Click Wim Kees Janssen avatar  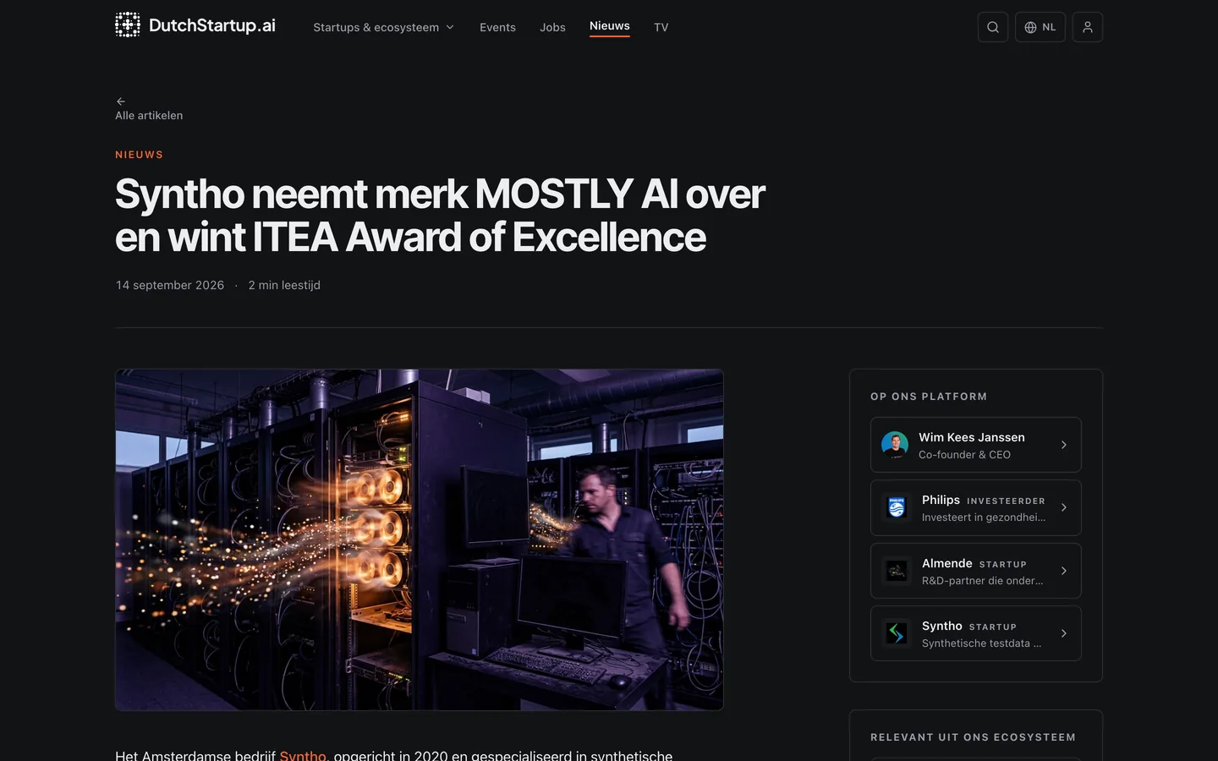(895, 445)
